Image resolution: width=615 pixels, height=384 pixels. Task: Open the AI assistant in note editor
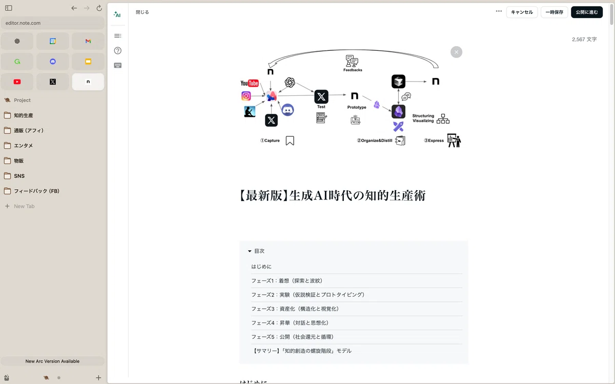[117, 14]
